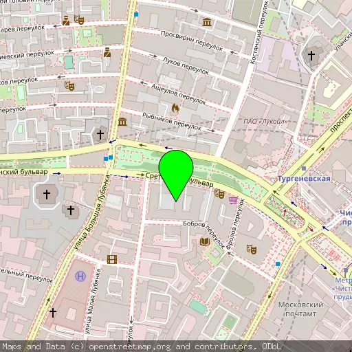This screenshot has height=352, width=352.
Task: Select the large church cross below the boulevard
Action: [47, 195]
